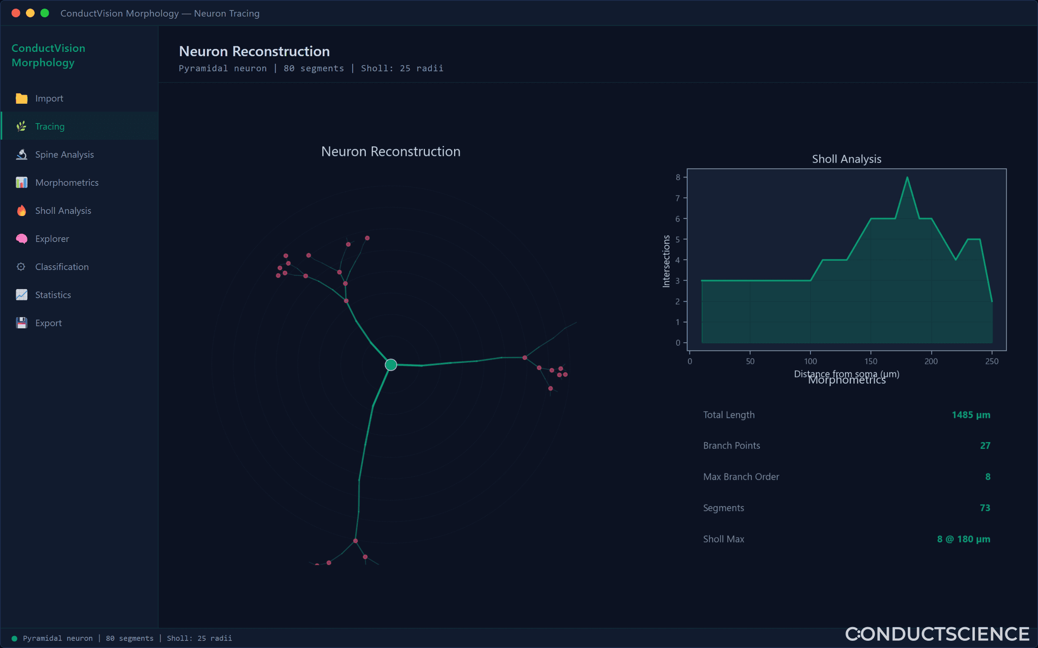Select the Total Length value 1485 µm
The width and height of the screenshot is (1038, 648).
[971, 415]
